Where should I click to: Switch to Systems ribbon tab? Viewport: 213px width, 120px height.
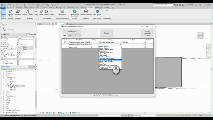31,8
